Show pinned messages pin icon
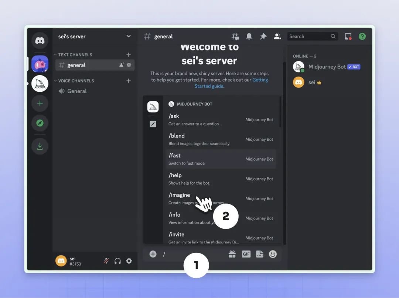Viewport: 399px width, 298px height. [x=263, y=36]
